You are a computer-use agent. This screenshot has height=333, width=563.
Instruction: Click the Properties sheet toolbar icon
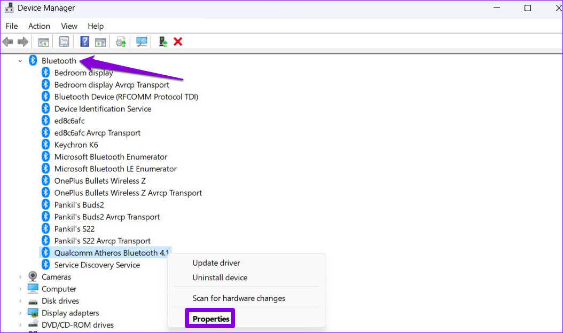[x=64, y=42]
